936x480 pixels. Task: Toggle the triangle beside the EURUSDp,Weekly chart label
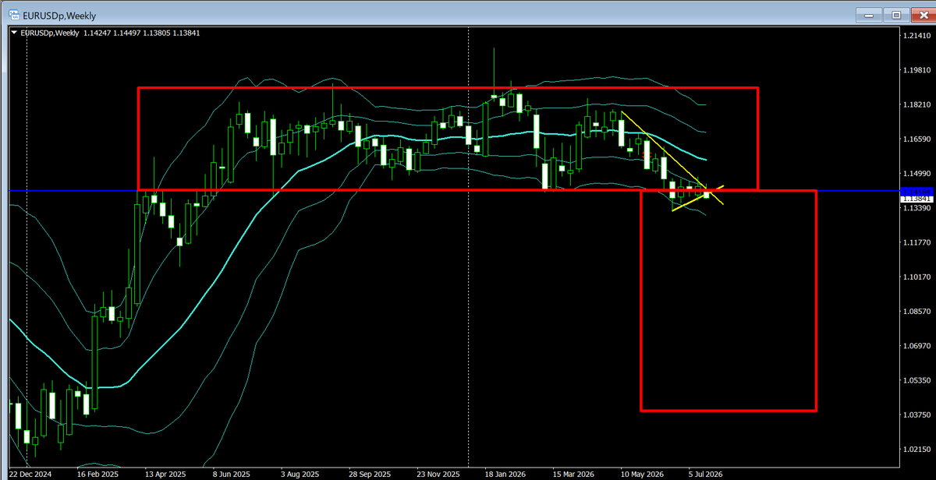tap(13, 33)
